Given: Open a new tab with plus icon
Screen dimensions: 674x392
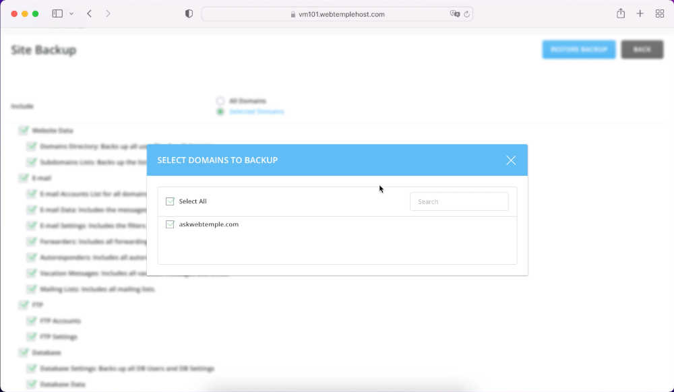Looking at the screenshot, I should pyautogui.click(x=640, y=13).
